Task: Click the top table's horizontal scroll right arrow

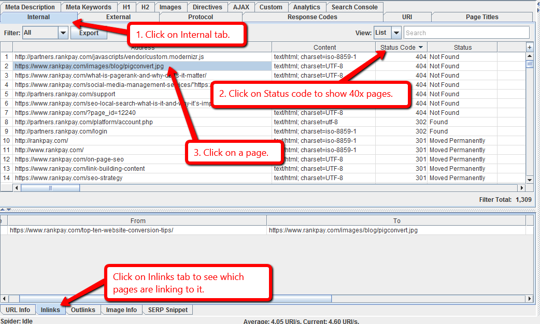Action: tap(521, 188)
